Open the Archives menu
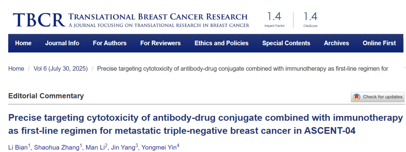The width and height of the screenshot is (406, 152). 336,43
